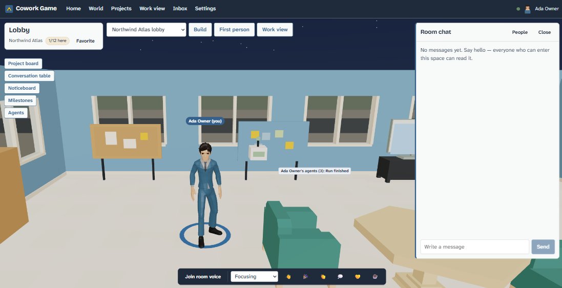The height and width of the screenshot is (288, 562).
Task: Click the Build button
Action: pos(200,30)
